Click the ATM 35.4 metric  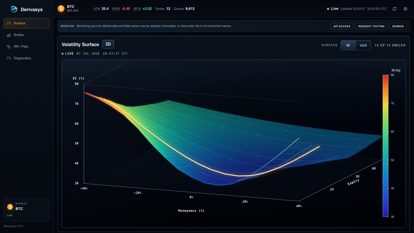[x=101, y=9]
